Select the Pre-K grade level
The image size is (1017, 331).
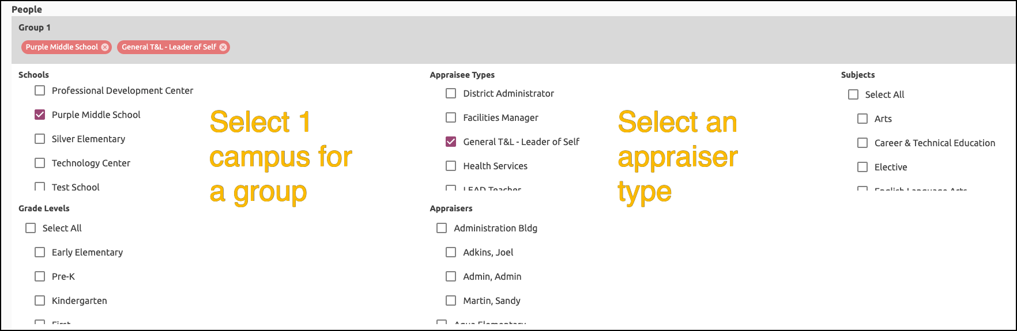point(40,276)
